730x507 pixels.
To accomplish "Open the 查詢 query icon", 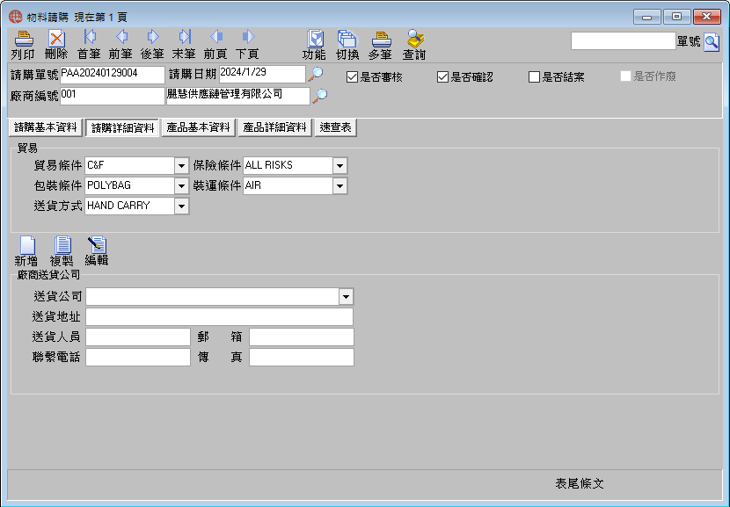I will [414, 45].
